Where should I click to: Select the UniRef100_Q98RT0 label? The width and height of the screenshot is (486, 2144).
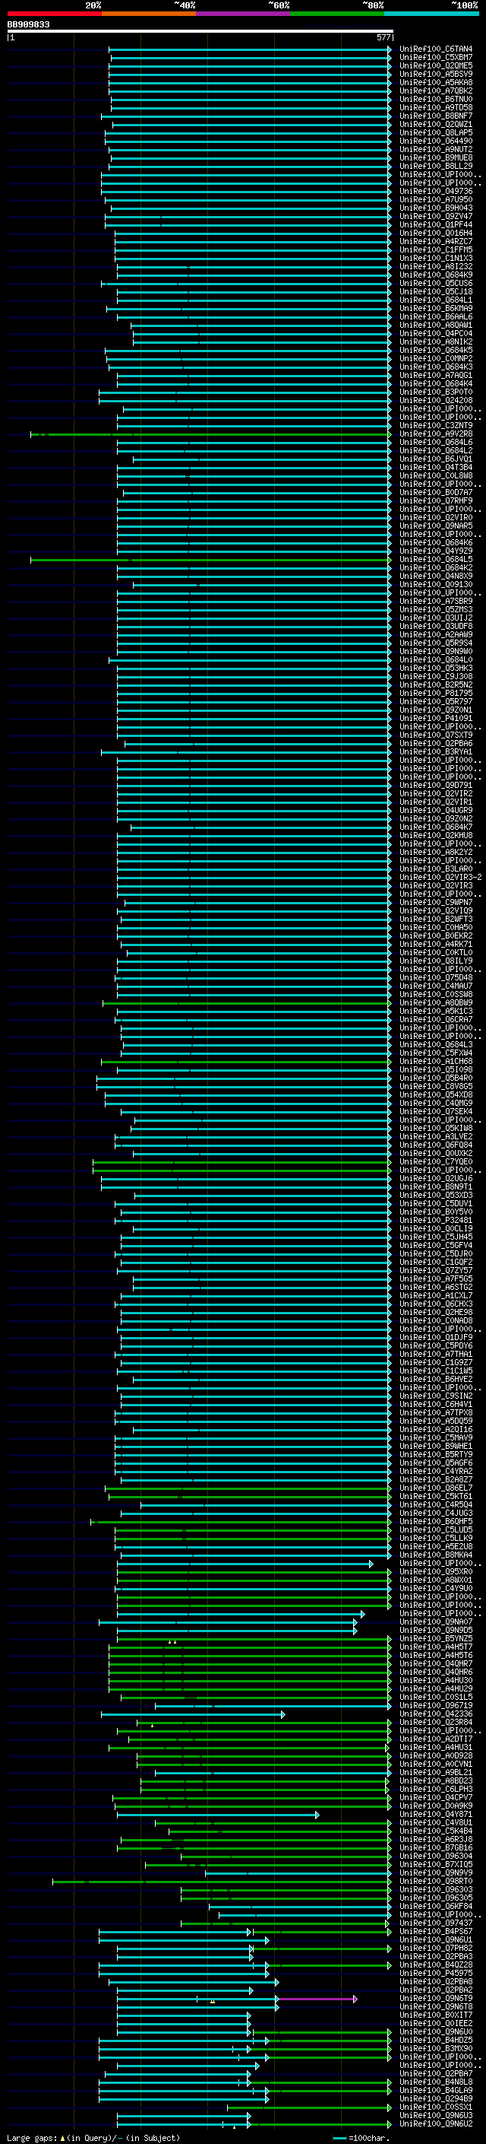[x=436, y=1882]
